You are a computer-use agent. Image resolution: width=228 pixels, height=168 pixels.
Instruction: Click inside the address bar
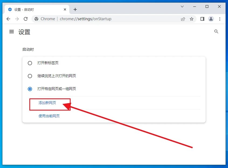coord(108,19)
